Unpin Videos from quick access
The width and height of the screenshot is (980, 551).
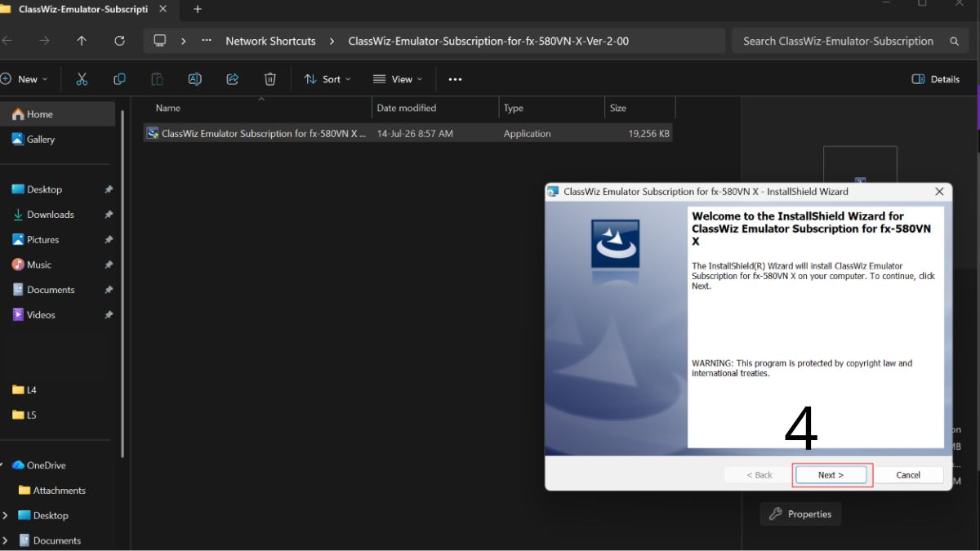(x=109, y=315)
